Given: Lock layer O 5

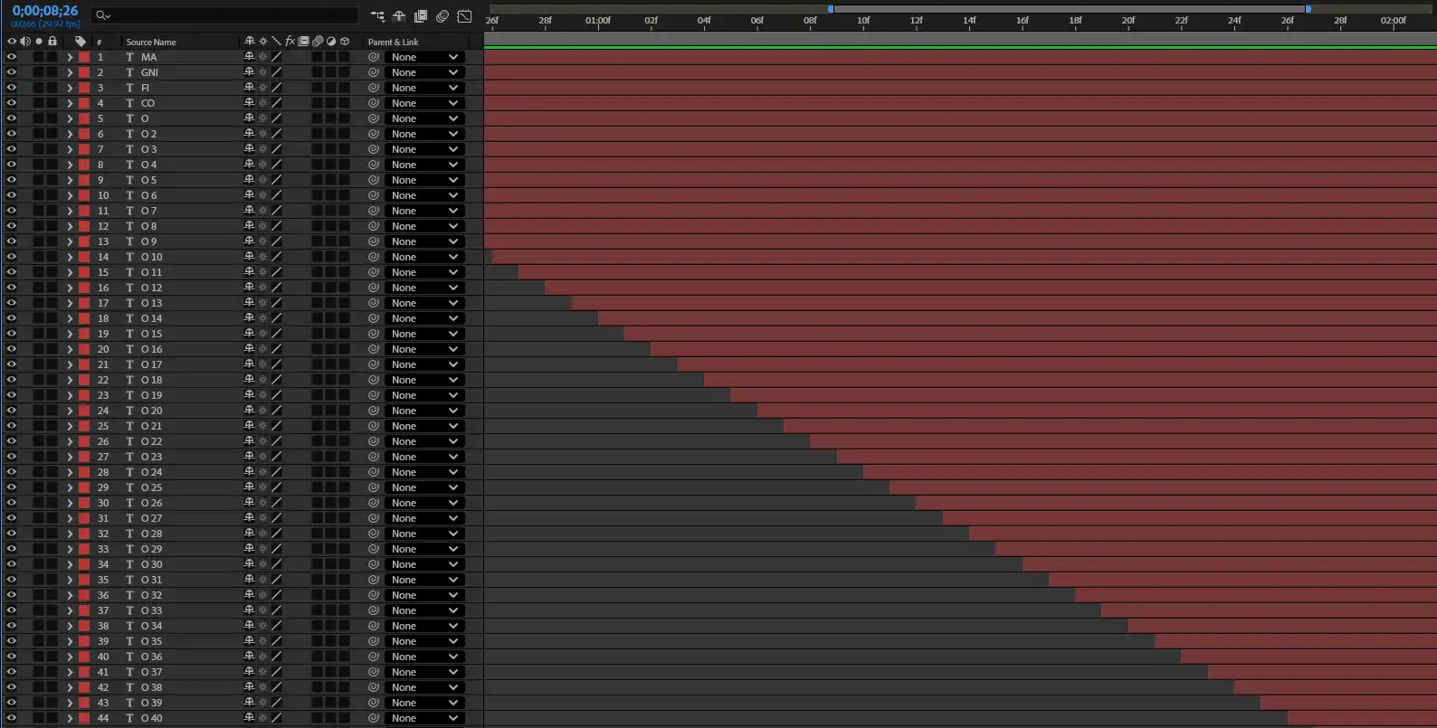Looking at the screenshot, I should coord(52,180).
